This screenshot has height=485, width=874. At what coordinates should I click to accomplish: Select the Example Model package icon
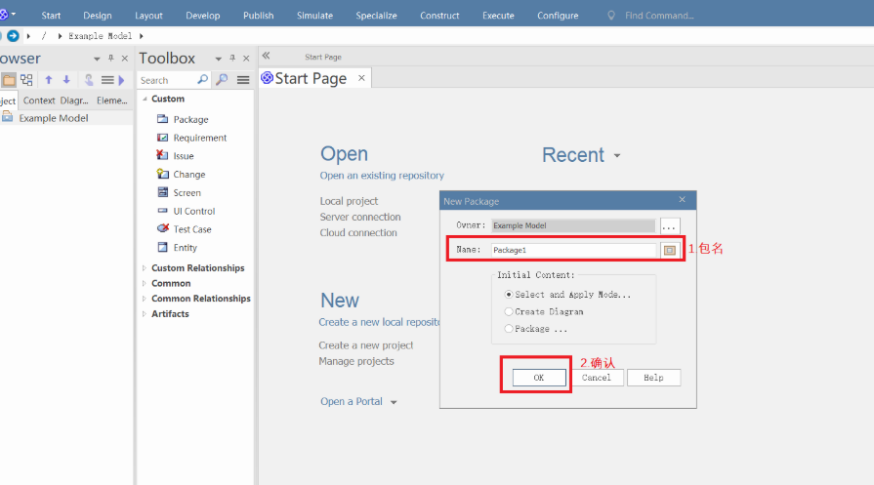pyautogui.click(x=7, y=117)
